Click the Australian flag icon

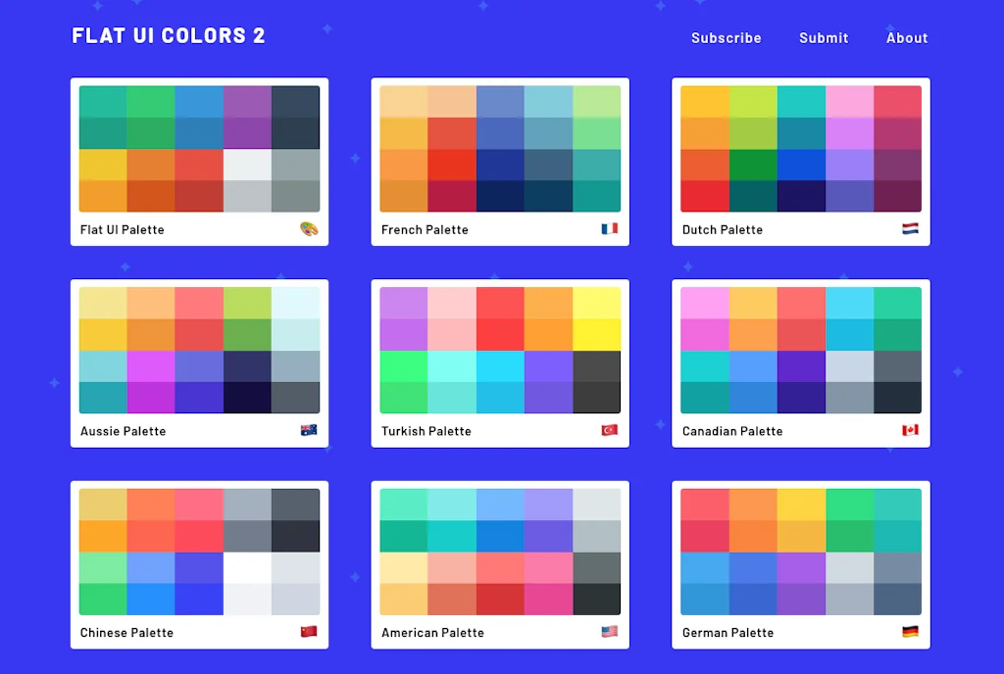tap(309, 430)
